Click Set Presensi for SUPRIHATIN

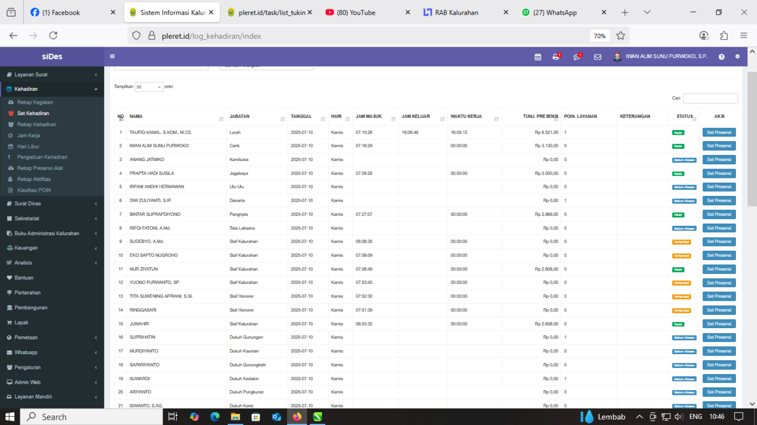719,337
